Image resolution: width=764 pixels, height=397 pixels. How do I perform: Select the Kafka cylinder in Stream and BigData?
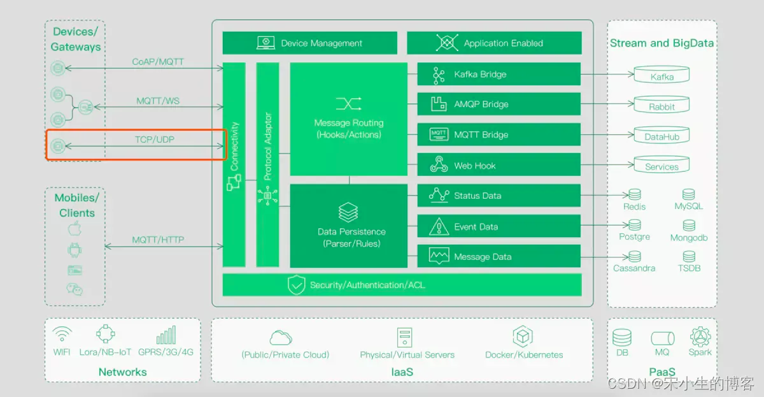coord(661,75)
